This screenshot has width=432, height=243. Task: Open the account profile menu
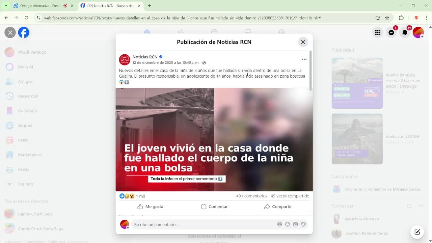pyautogui.click(x=418, y=32)
